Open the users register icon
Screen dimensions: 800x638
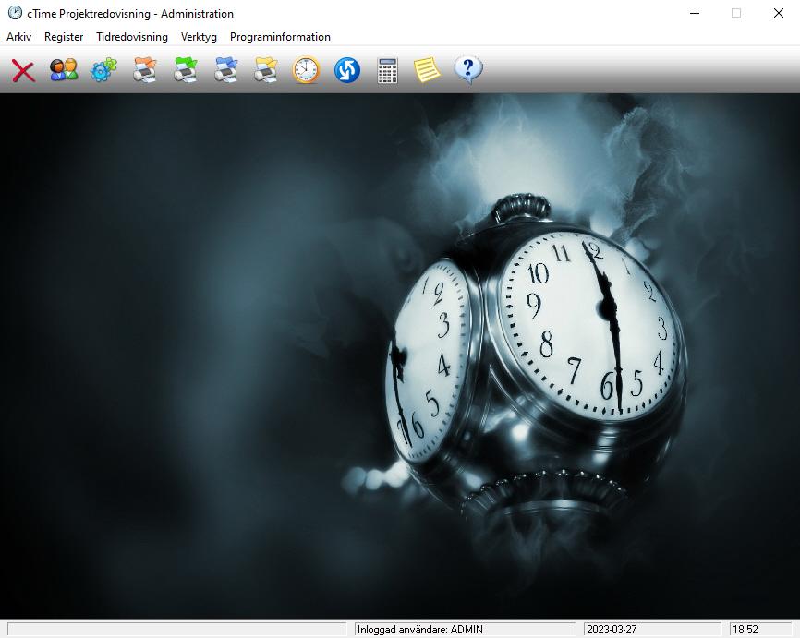tap(64, 70)
